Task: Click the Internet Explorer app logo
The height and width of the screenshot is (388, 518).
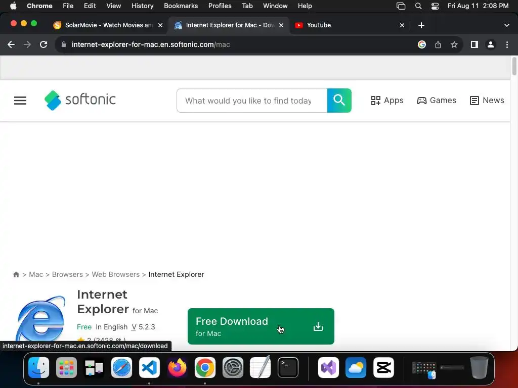Action: pyautogui.click(x=40, y=319)
